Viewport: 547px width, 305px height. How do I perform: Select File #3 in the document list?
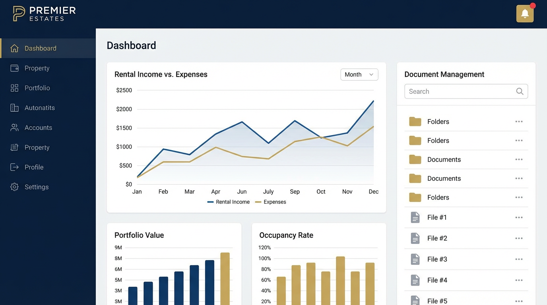point(437,259)
